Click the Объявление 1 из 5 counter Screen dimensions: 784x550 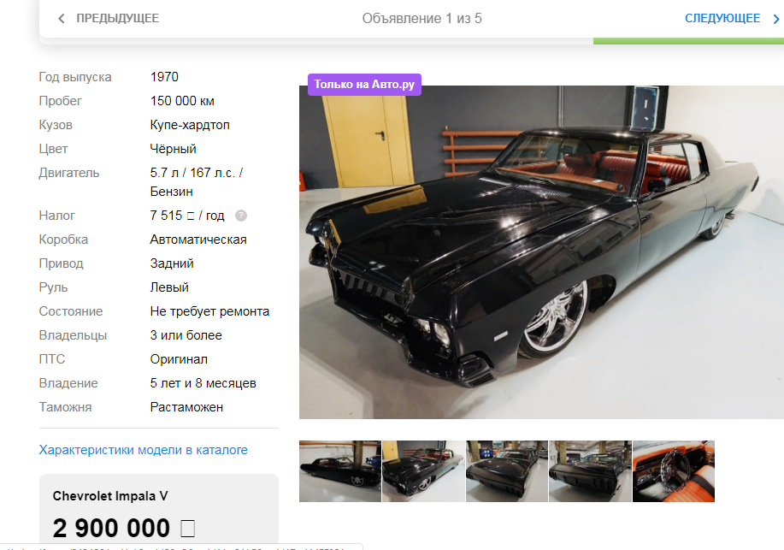(x=422, y=19)
